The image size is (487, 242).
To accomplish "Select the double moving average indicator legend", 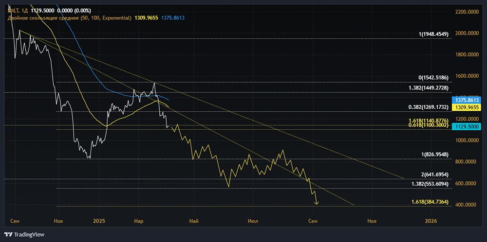I will point(68,17).
